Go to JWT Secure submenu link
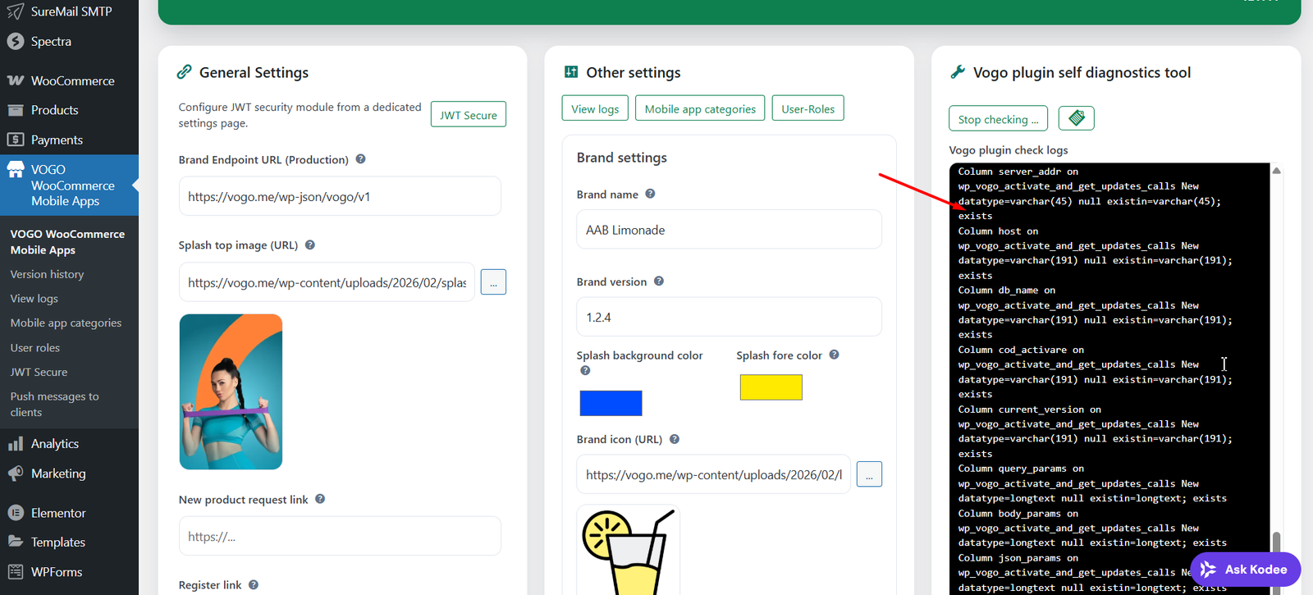Screen dimensions: 1313x595 [39, 372]
